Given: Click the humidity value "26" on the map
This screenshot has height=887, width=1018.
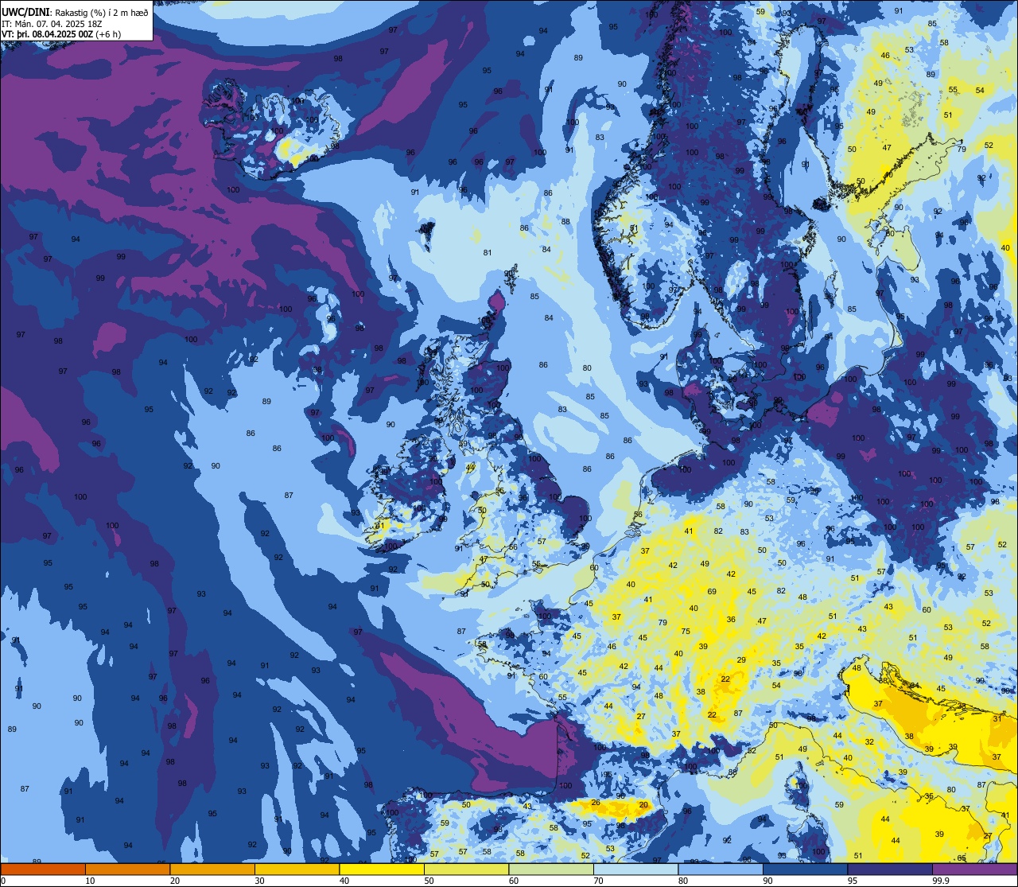Looking at the screenshot, I should [x=596, y=802].
